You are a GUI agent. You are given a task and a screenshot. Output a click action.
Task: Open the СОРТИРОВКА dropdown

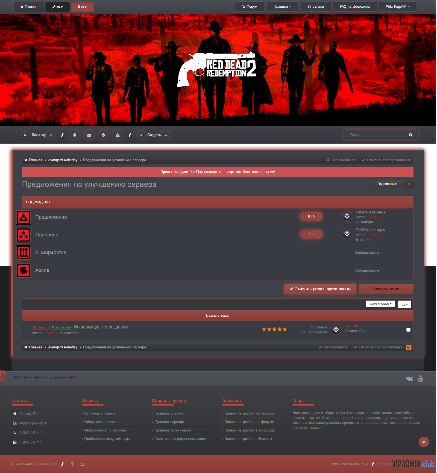point(380,304)
